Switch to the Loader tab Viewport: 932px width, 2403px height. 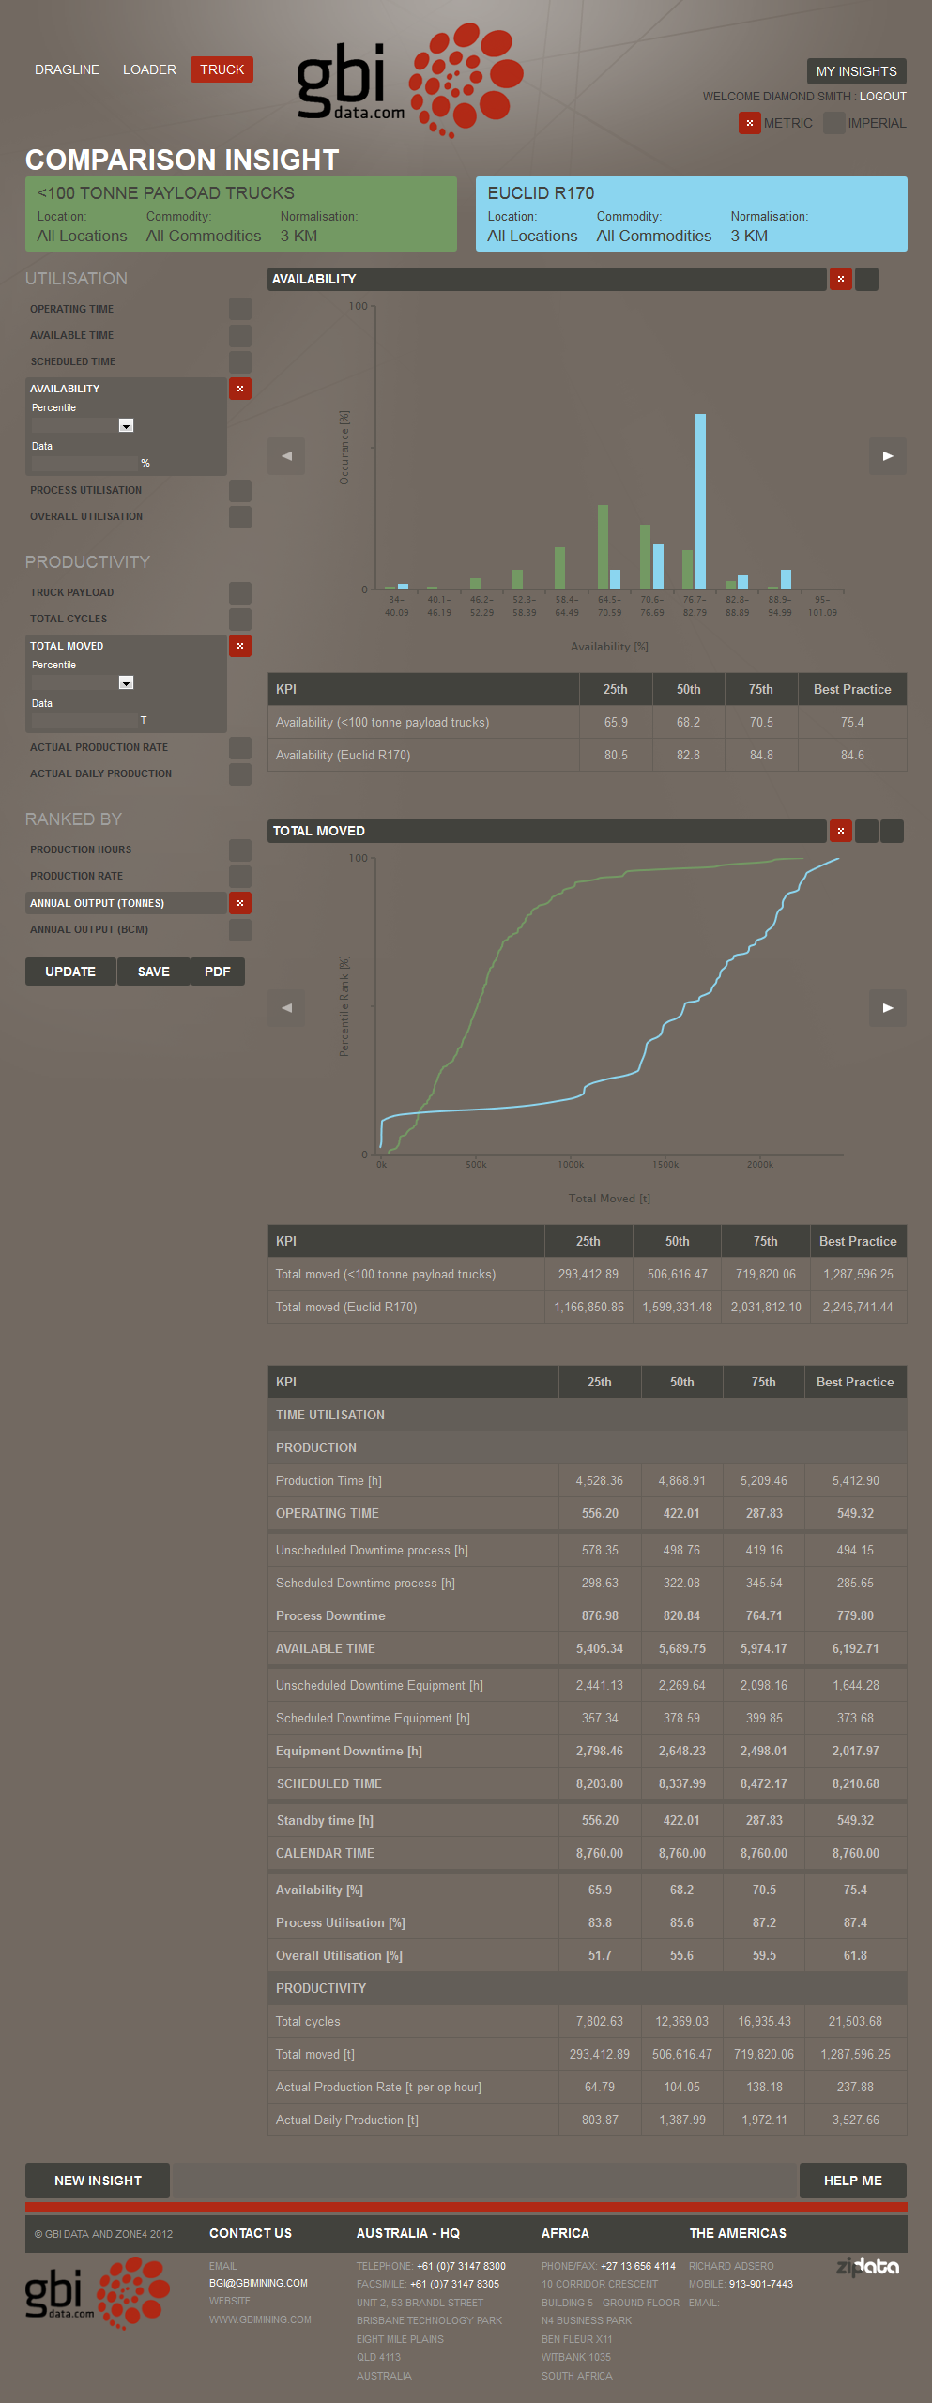point(149,69)
